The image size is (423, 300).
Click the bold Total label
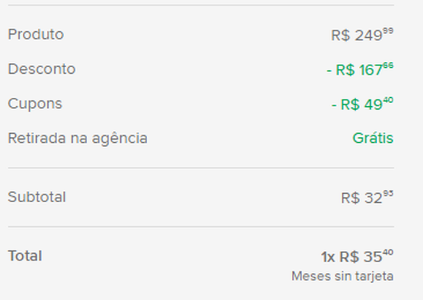point(25,256)
